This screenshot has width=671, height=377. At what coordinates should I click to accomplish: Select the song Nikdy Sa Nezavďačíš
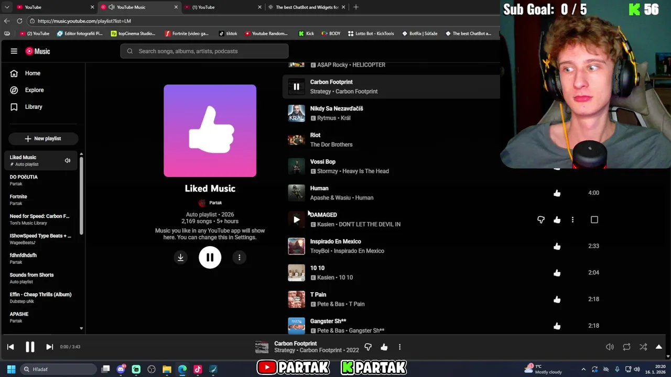pyautogui.click(x=337, y=108)
